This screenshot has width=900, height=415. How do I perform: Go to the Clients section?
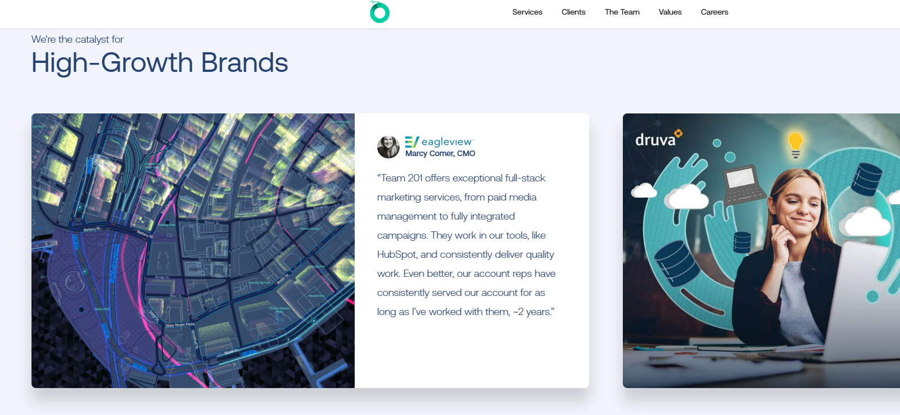pyautogui.click(x=573, y=12)
